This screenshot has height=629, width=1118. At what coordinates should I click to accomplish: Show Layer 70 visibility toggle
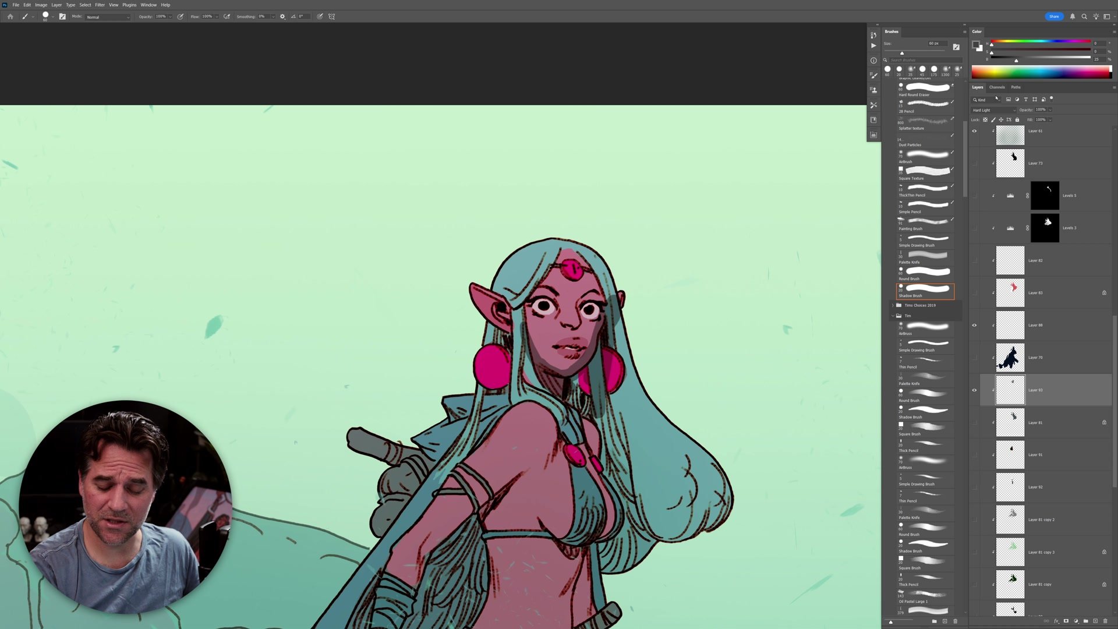(x=974, y=358)
